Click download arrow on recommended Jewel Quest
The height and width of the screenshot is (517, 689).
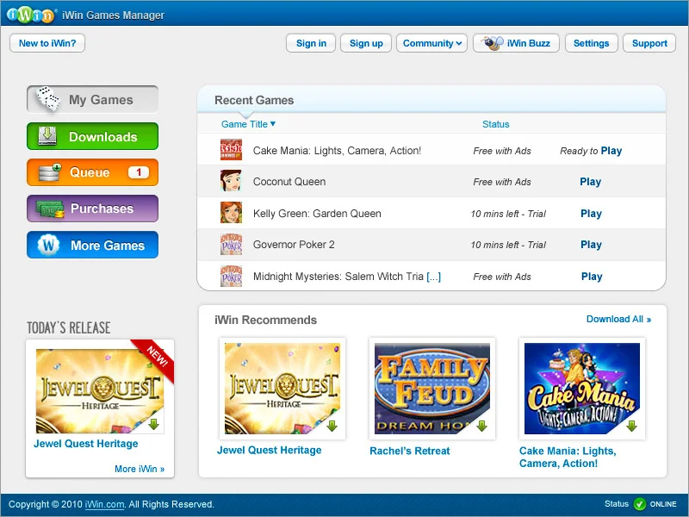(x=332, y=426)
